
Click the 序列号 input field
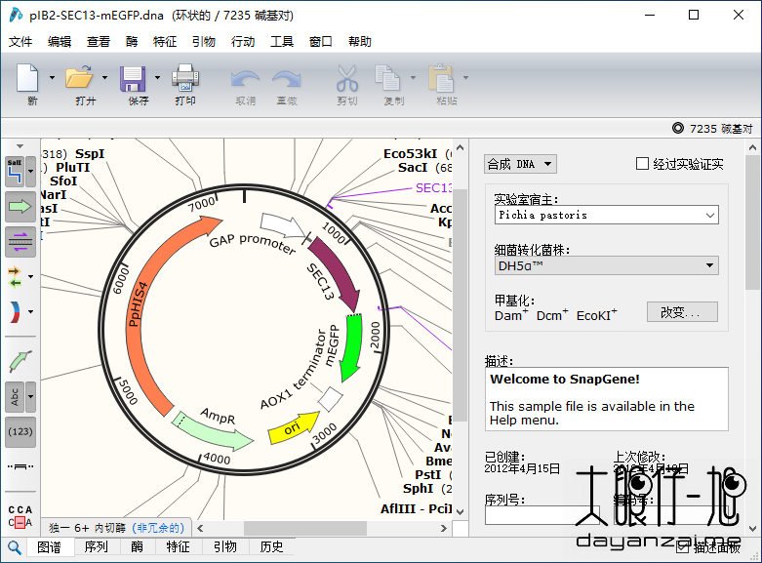(x=541, y=515)
